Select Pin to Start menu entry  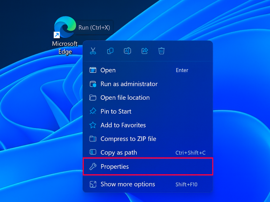pyautogui.click(x=116, y=112)
